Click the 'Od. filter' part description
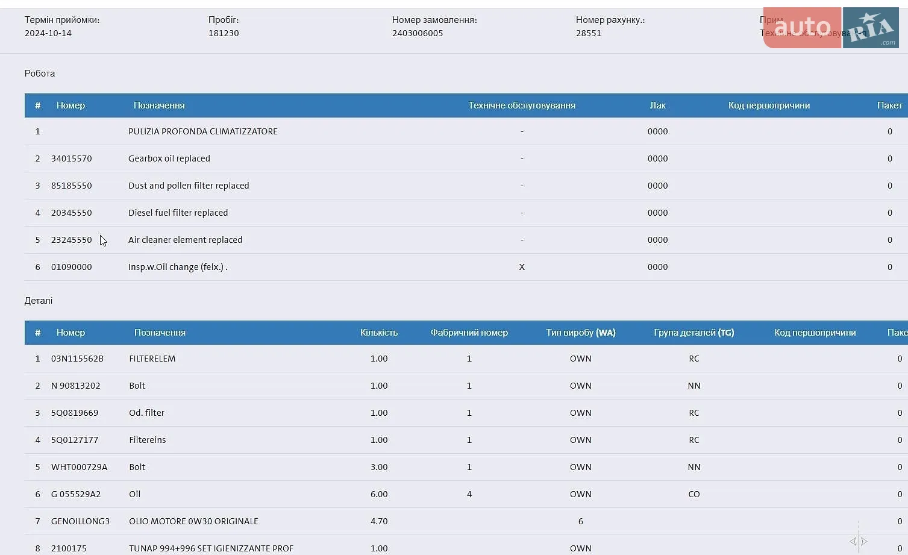The height and width of the screenshot is (555, 908). pyautogui.click(x=146, y=413)
